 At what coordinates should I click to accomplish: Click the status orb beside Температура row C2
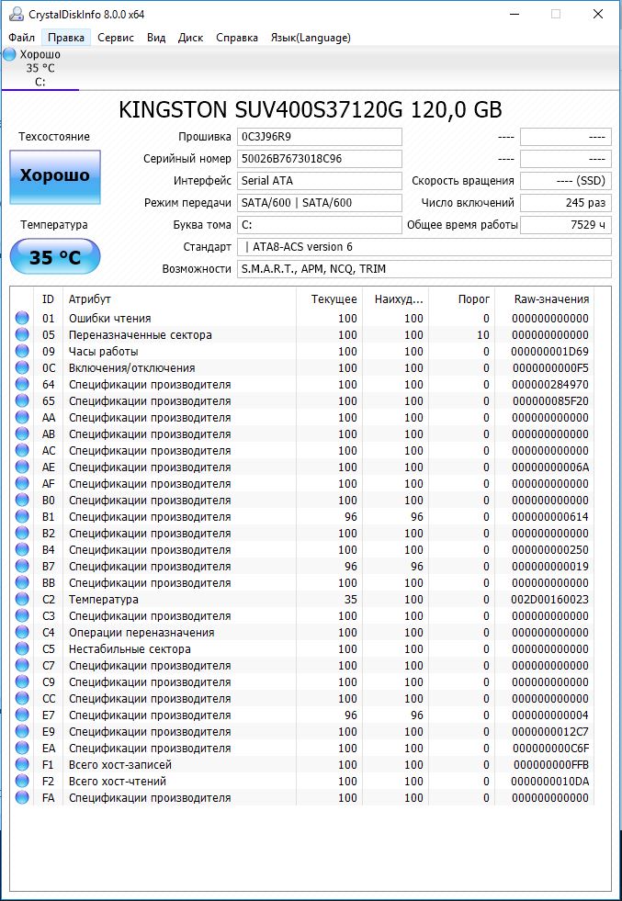pyautogui.click(x=22, y=600)
